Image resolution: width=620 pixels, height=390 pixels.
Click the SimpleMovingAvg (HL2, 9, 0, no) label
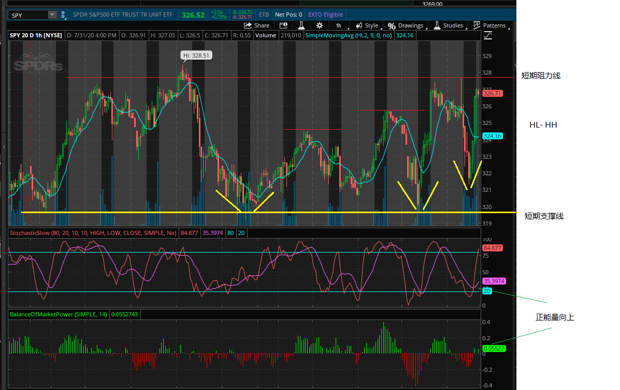[349, 35]
